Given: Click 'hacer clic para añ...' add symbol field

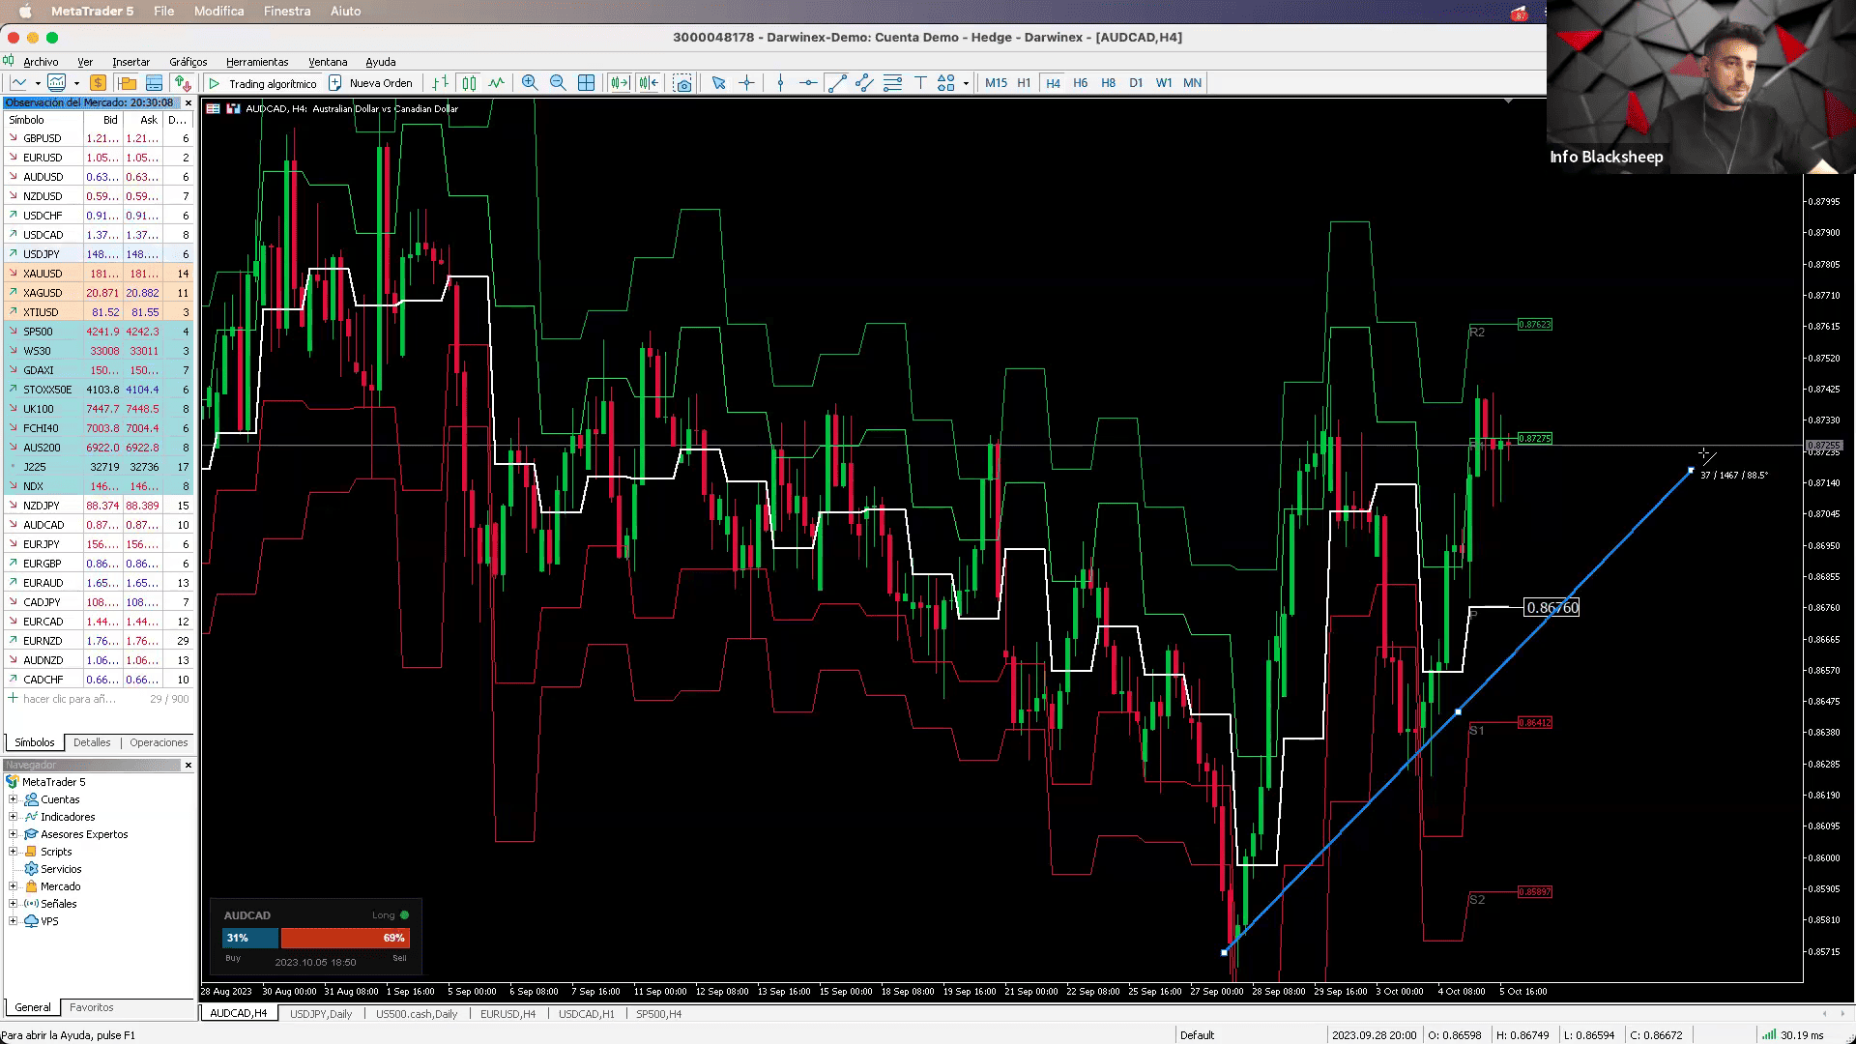Looking at the screenshot, I should [x=69, y=699].
